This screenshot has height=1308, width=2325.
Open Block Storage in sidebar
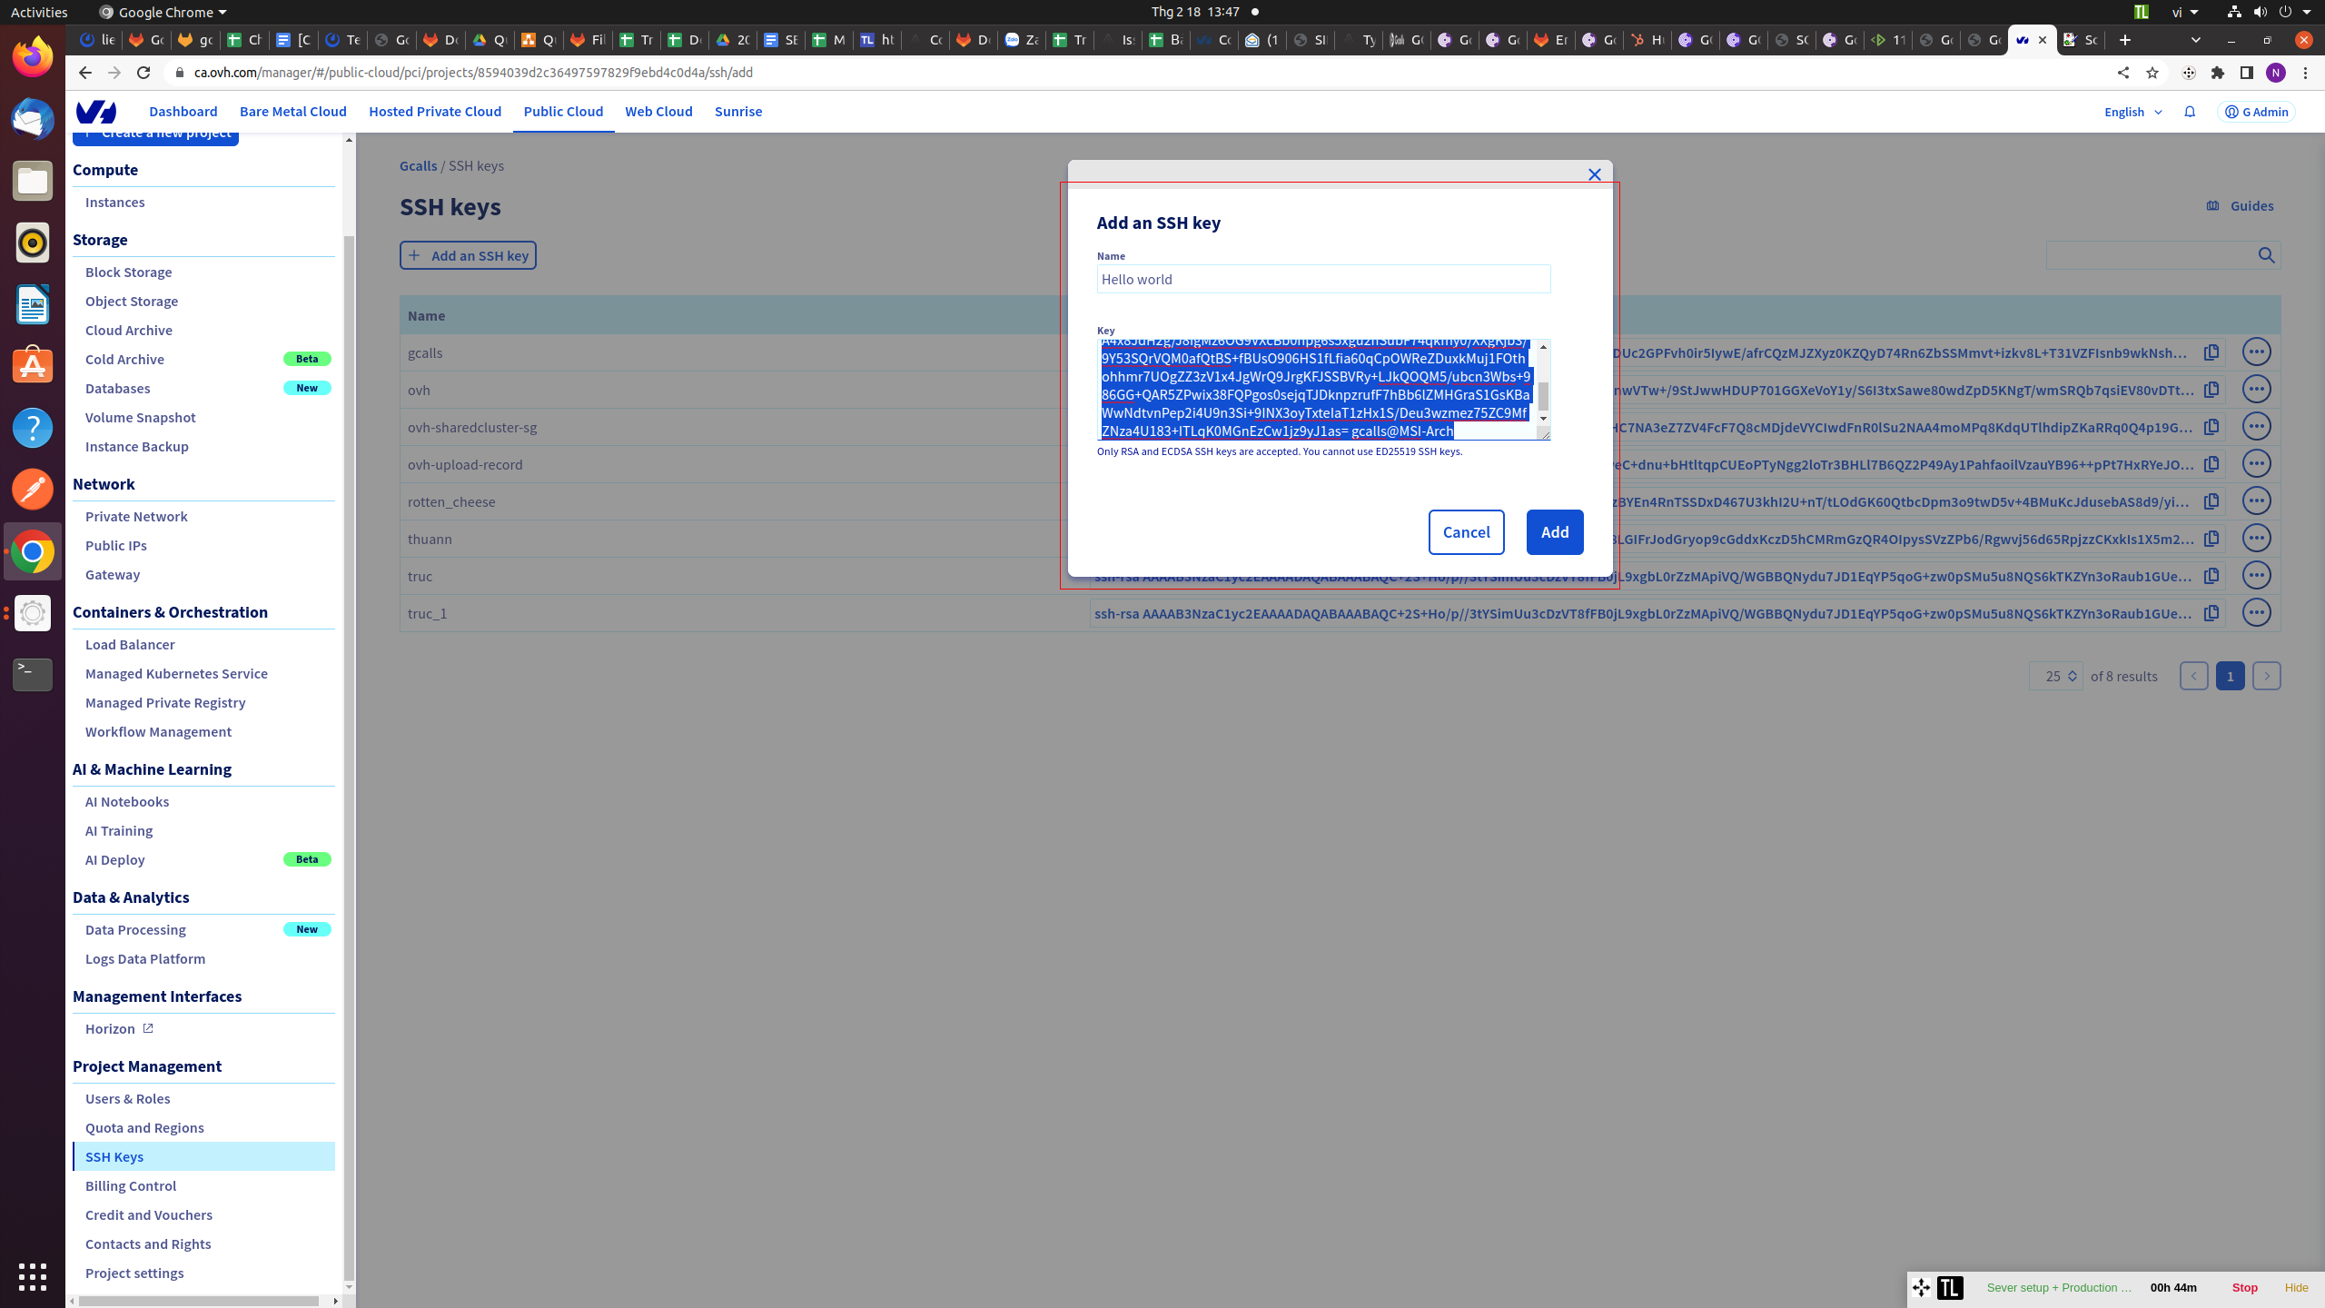click(128, 272)
